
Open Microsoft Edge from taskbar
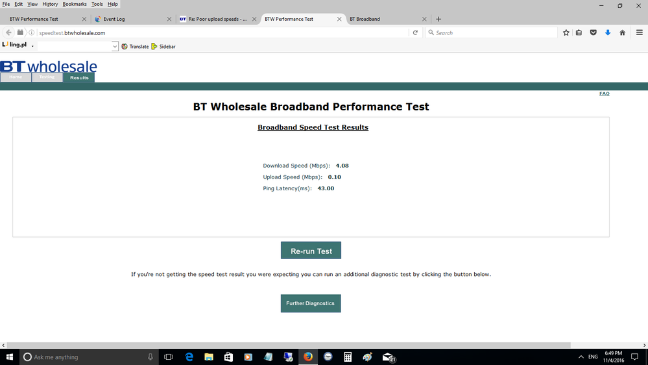coord(189,357)
